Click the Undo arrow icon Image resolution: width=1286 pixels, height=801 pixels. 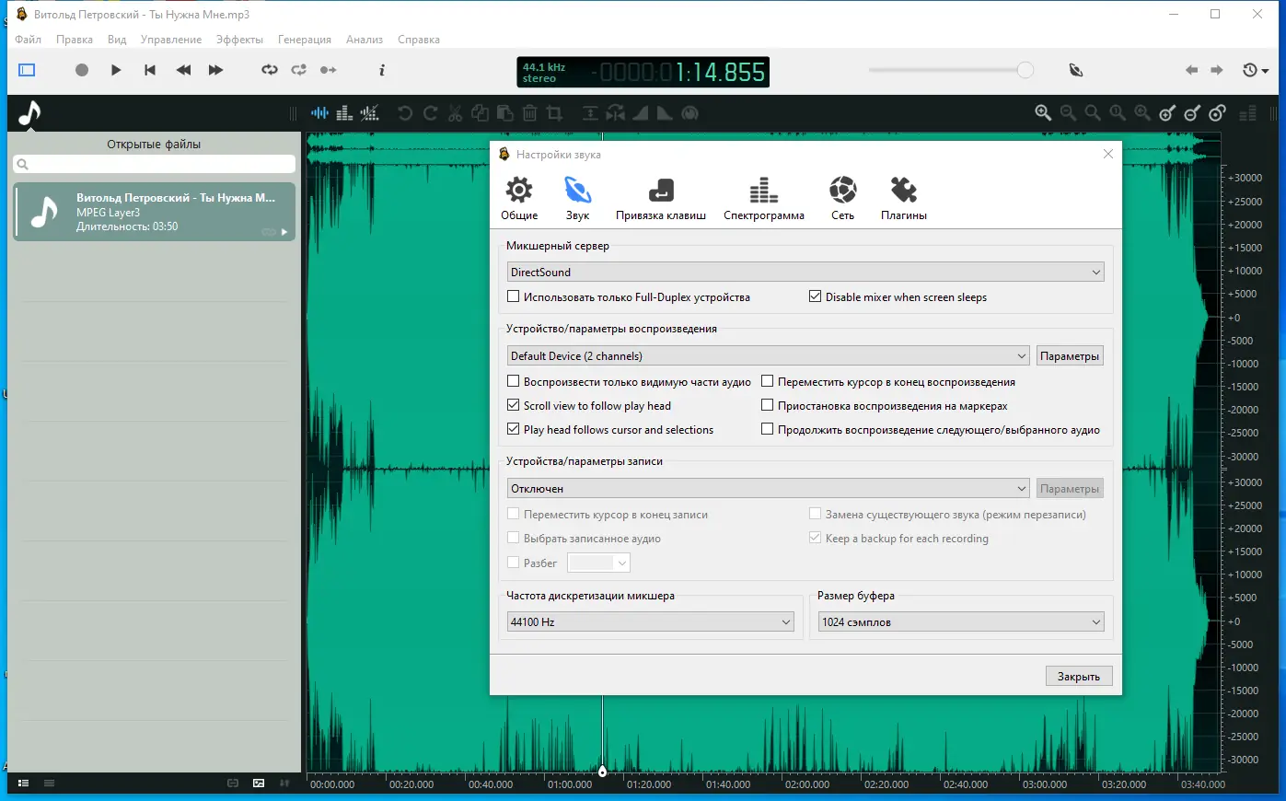pos(404,112)
